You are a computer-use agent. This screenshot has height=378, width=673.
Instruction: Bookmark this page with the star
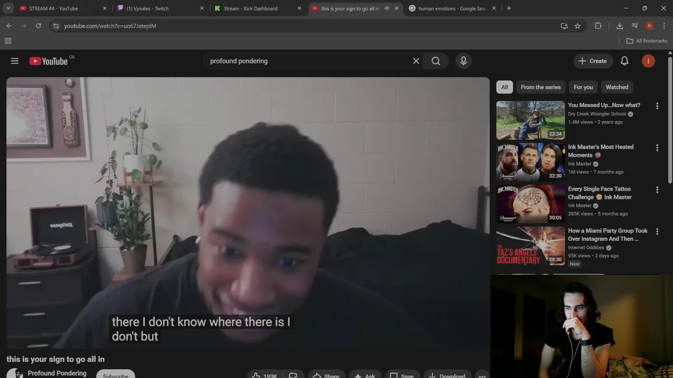point(577,26)
